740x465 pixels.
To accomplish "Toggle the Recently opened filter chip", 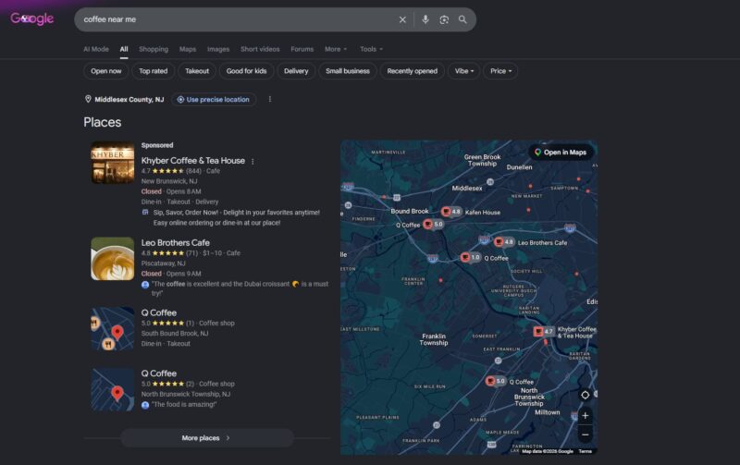I will (x=412, y=71).
